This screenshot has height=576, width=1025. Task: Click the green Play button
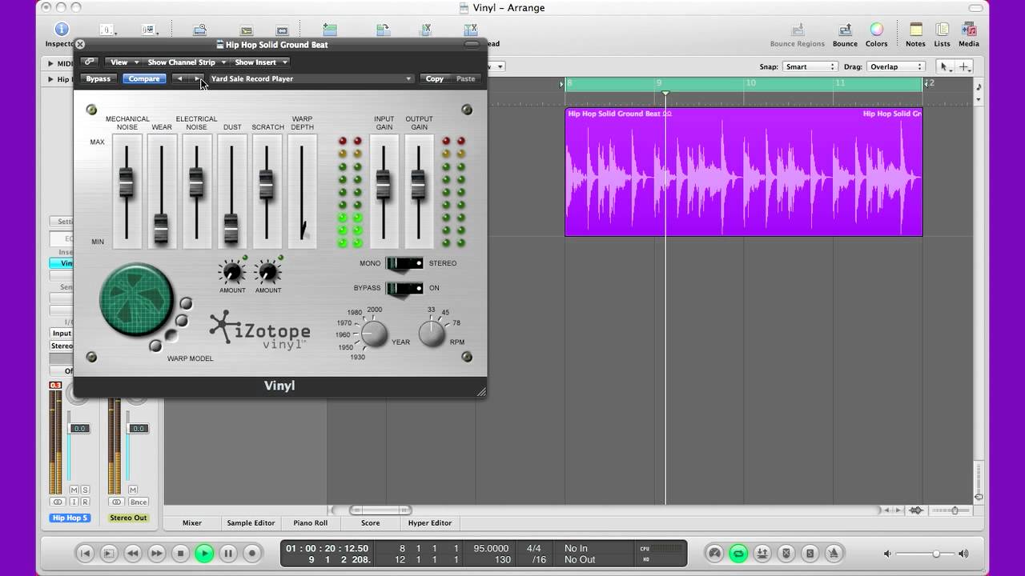[x=204, y=553]
